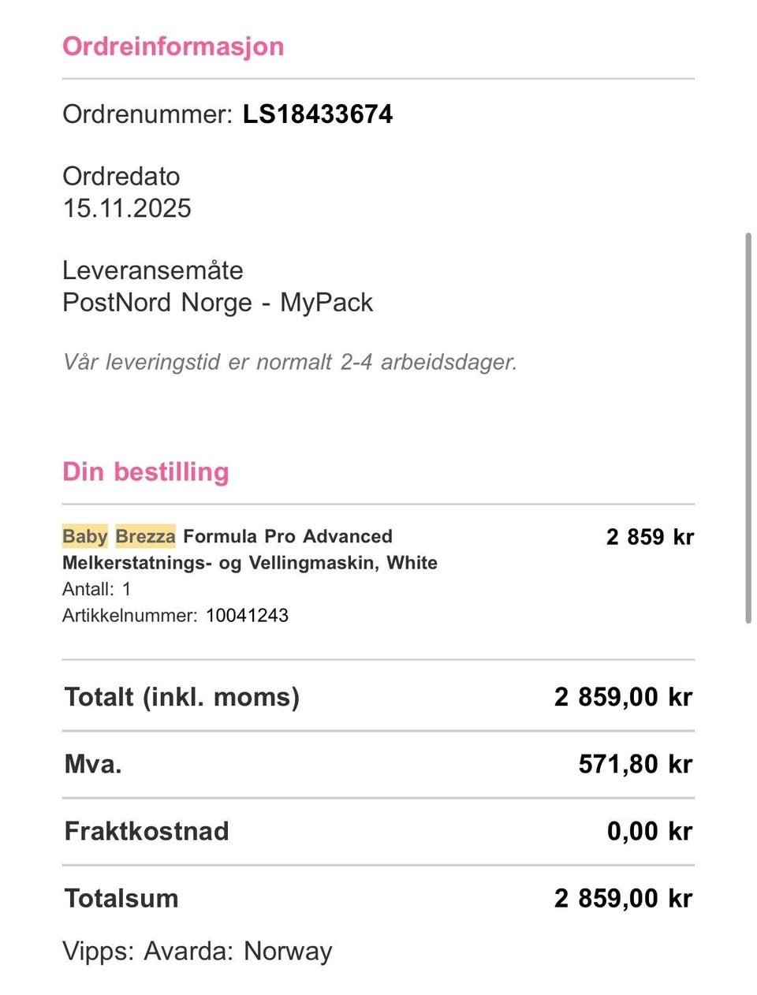The height and width of the screenshot is (995, 757).
Task: Click the Leveransemåte label
Action: (152, 270)
